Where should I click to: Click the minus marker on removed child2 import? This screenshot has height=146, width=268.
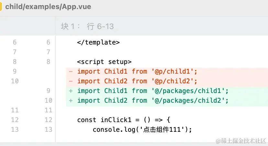point(71,81)
